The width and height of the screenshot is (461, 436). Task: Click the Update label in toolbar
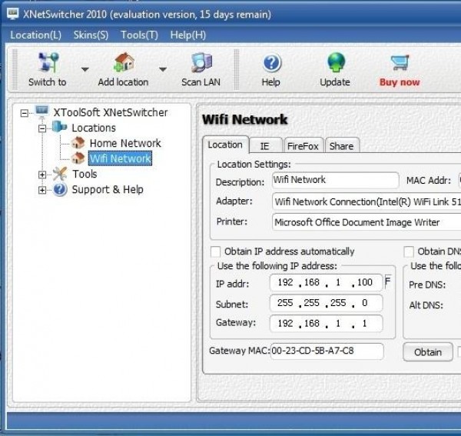335,82
